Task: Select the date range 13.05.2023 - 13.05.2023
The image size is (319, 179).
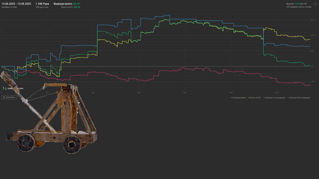Action: (16, 4)
